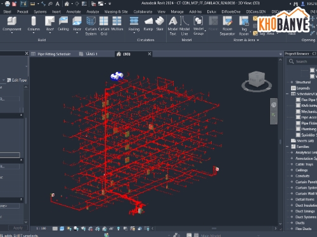The image size is (317, 237).
Task: Select the Ramp tool icon
Action: 148,21
